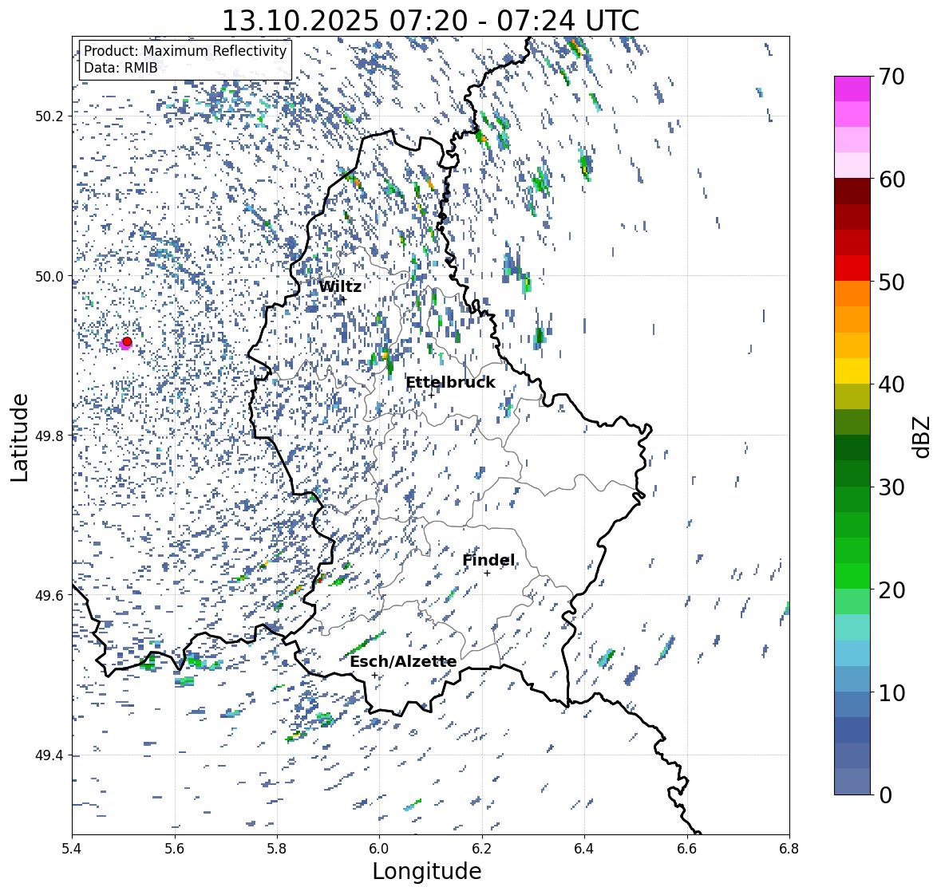This screenshot has height=891, width=941.
Task: Click the 5.8 longitude tick label
Action: click(x=277, y=848)
